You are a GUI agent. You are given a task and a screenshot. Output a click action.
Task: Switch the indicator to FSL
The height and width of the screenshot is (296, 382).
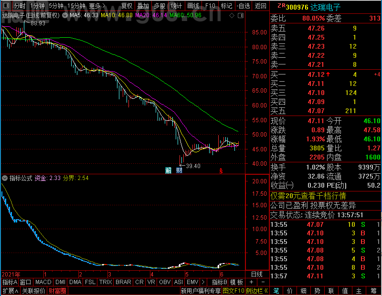tap(90, 282)
